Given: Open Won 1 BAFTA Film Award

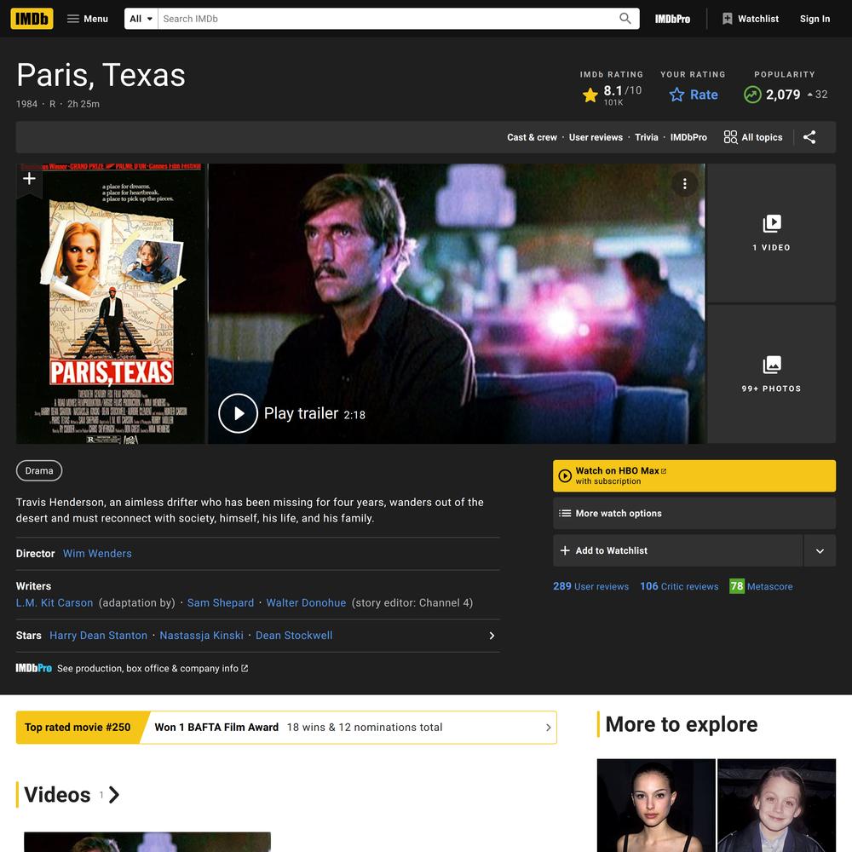Looking at the screenshot, I should [x=216, y=728].
